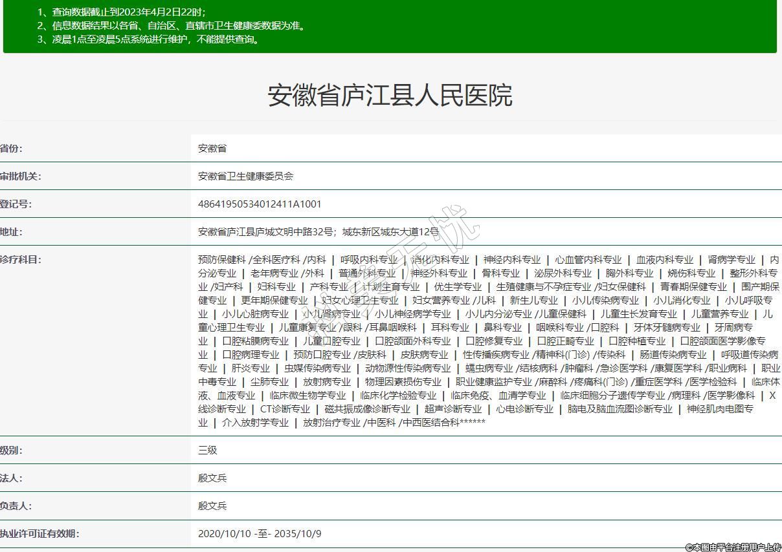Click the address text 庐城文明中路32号

(x=278, y=232)
